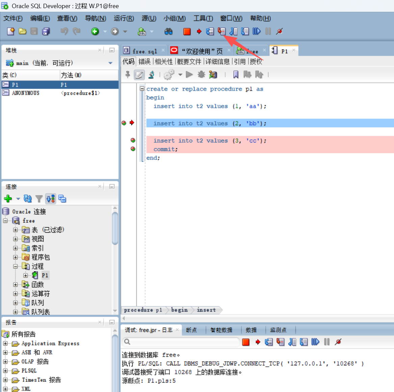Open the stack thread main dropdown
The image size is (394, 392).
pyautogui.click(x=110, y=63)
